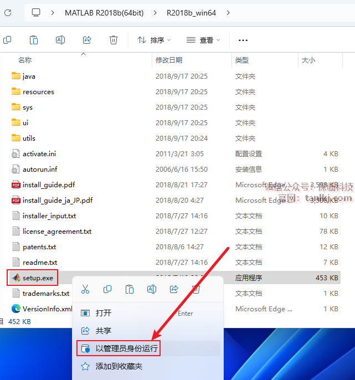Expand chevron after This PC icon
This screenshot has width=355, height=380.
pyautogui.click(x=53, y=13)
